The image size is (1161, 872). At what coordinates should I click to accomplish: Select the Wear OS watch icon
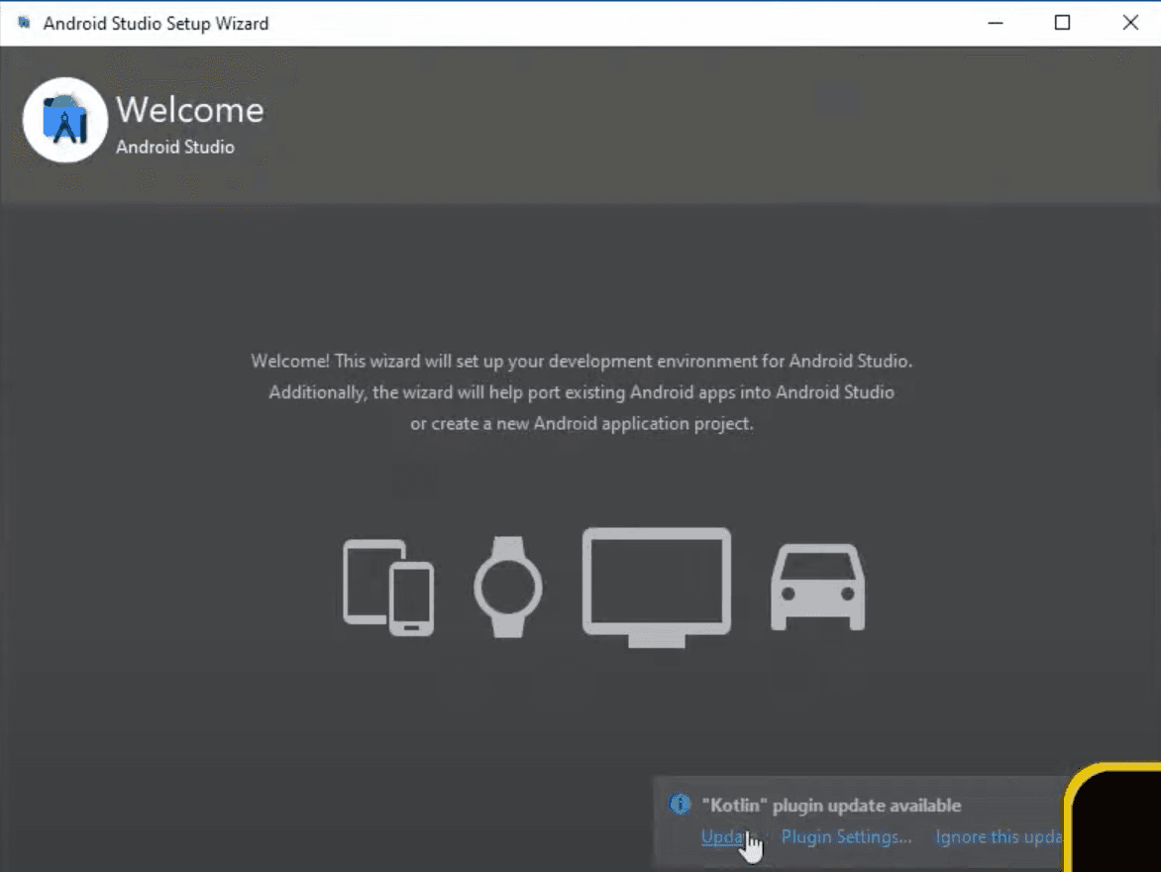(x=508, y=587)
